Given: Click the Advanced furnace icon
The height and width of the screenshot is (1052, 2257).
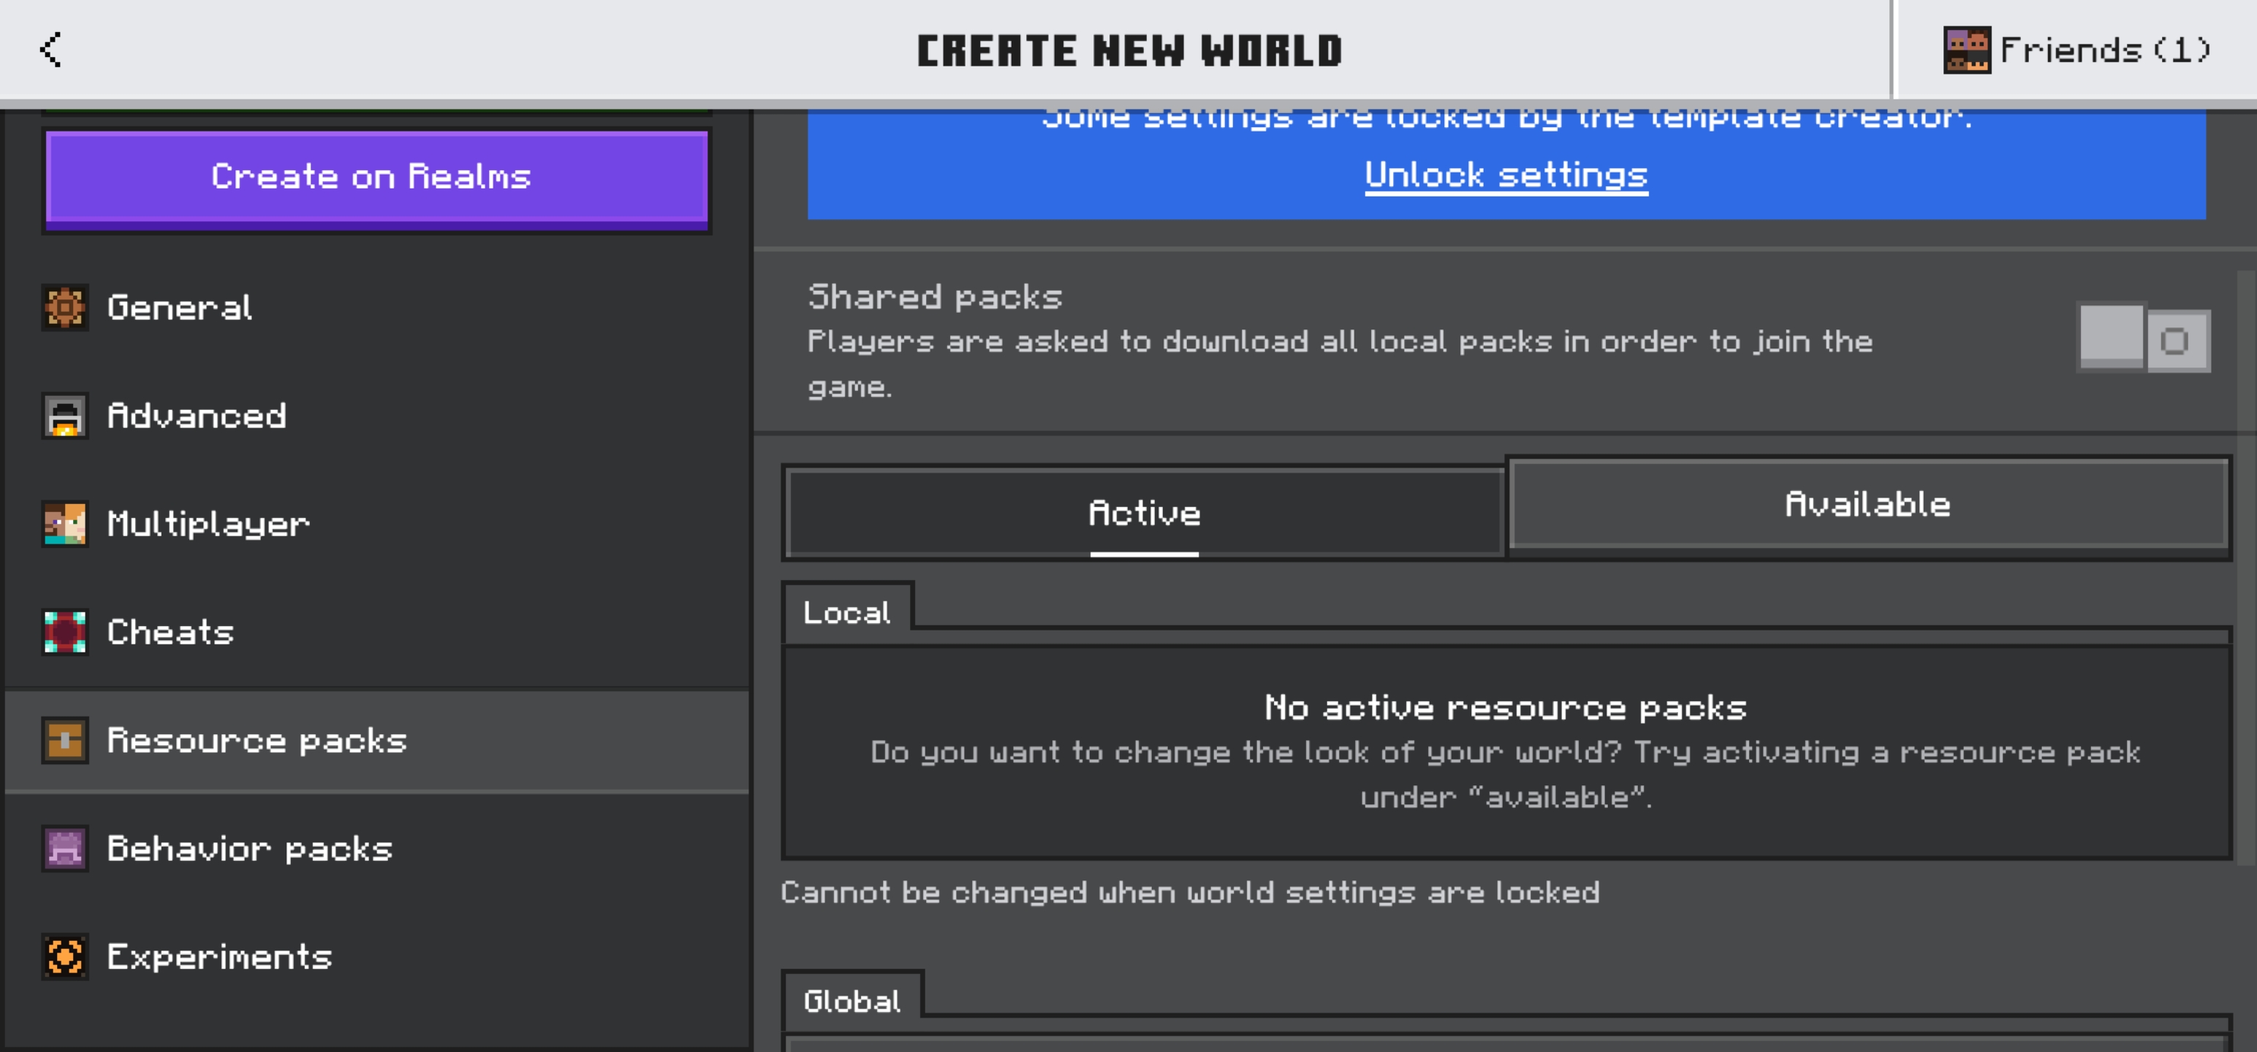Looking at the screenshot, I should 65,416.
